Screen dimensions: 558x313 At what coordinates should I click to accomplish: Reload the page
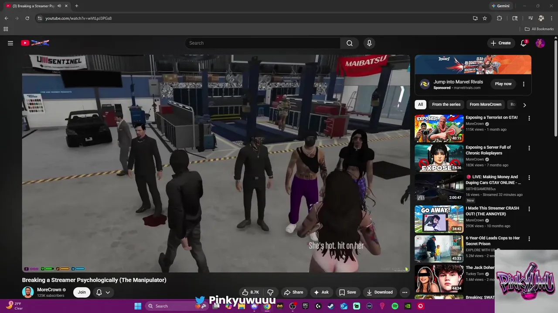coord(27,18)
